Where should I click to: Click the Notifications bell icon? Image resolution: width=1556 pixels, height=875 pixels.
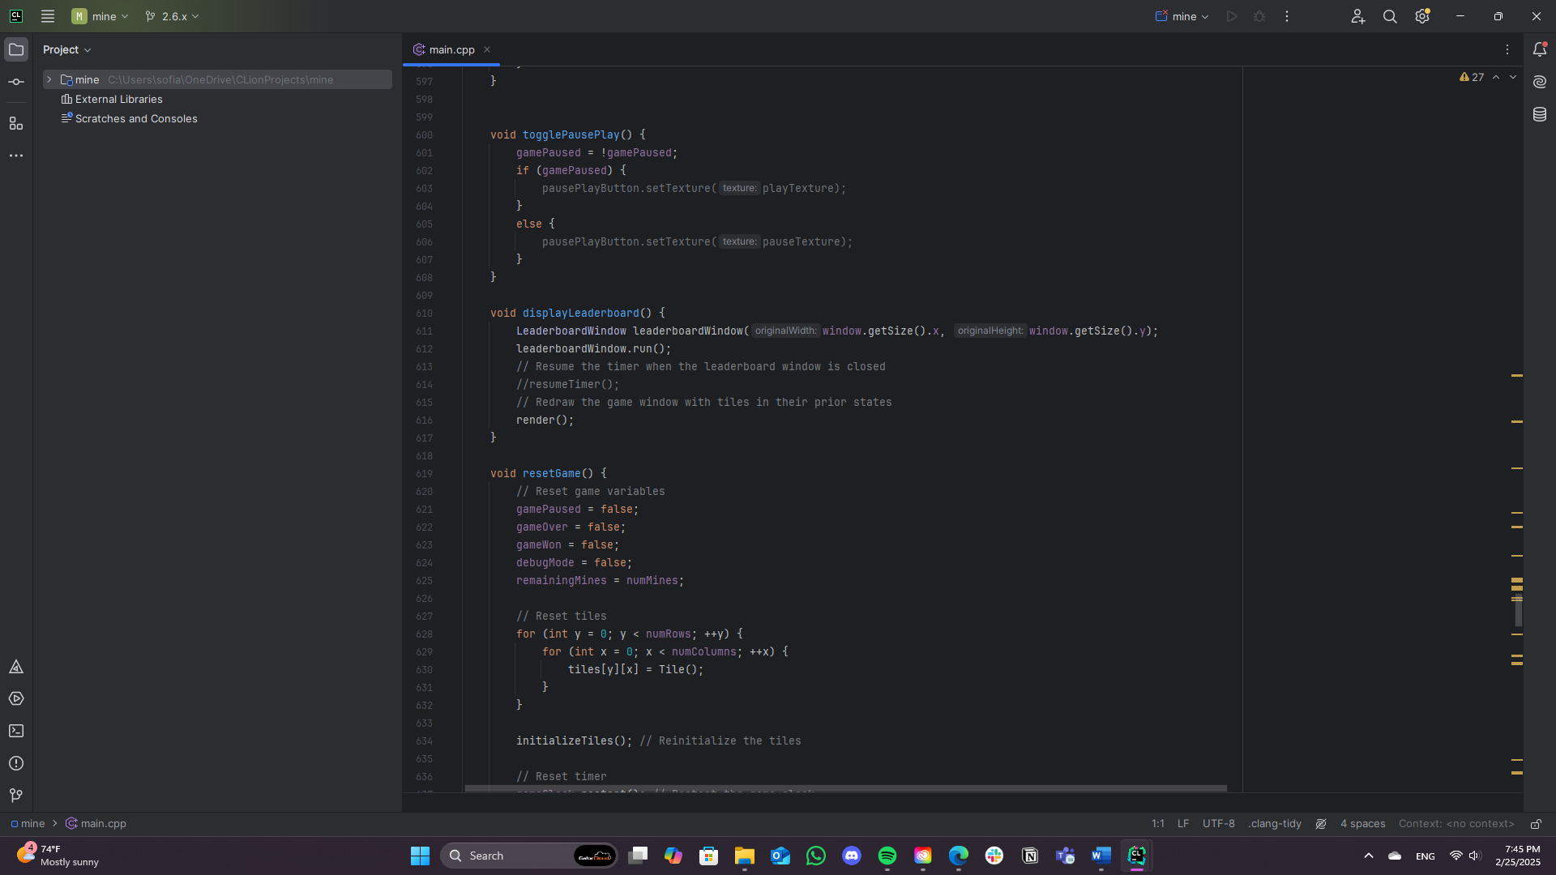(1540, 49)
